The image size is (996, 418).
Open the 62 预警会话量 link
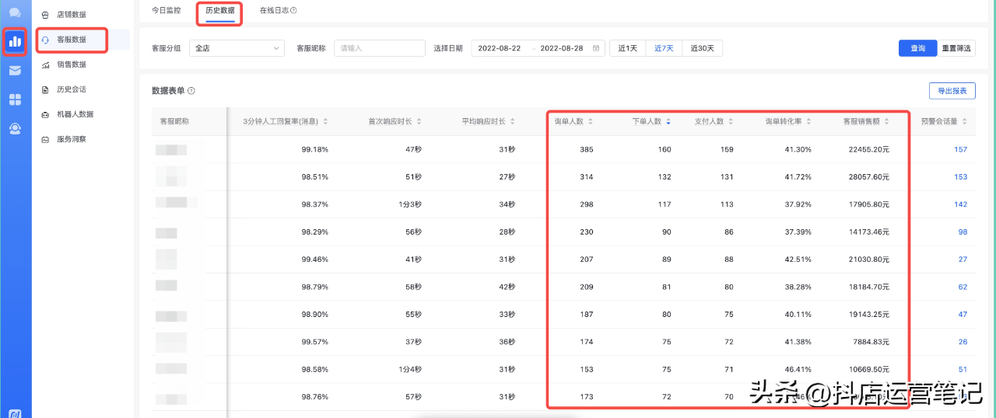(x=963, y=287)
